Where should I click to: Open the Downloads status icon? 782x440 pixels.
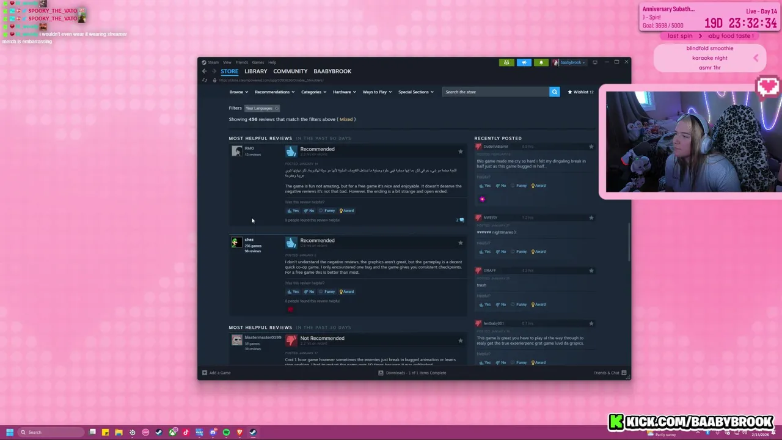[x=381, y=373]
